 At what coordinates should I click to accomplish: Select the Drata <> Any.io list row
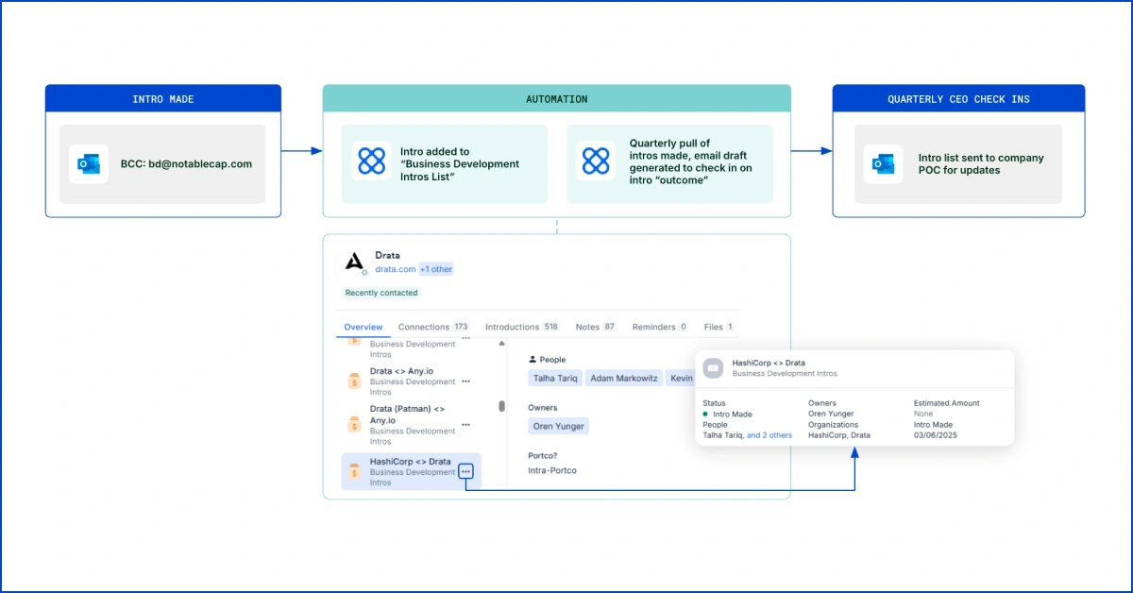click(x=410, y=381)
